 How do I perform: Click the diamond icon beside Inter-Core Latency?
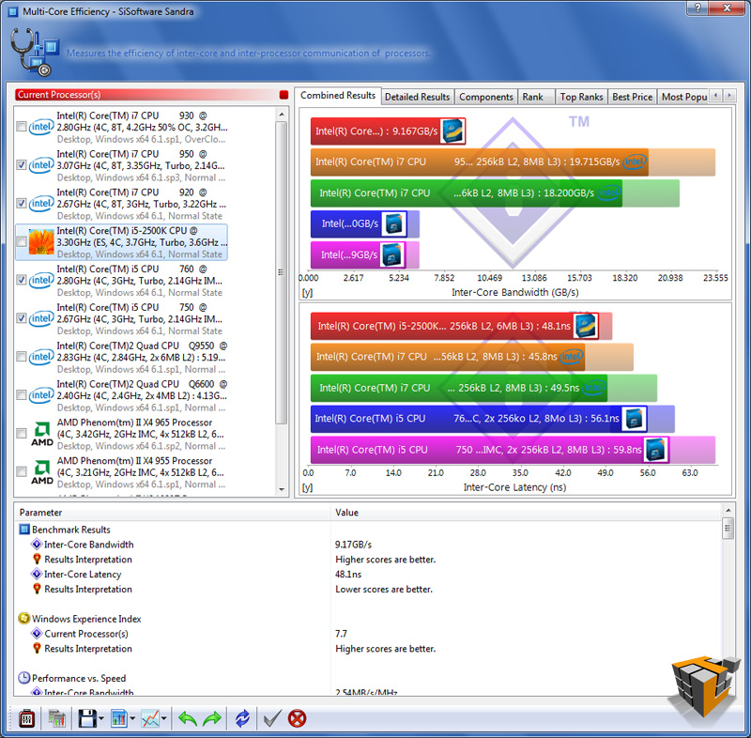point(37,574)
